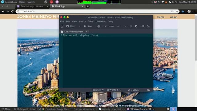The image size is (197, 111).
Task: Bookmark this page with the star icon
Action: 177,11
